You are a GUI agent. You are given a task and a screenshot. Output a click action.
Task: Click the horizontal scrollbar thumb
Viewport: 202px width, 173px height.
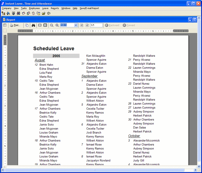click(x=95, y=170)
